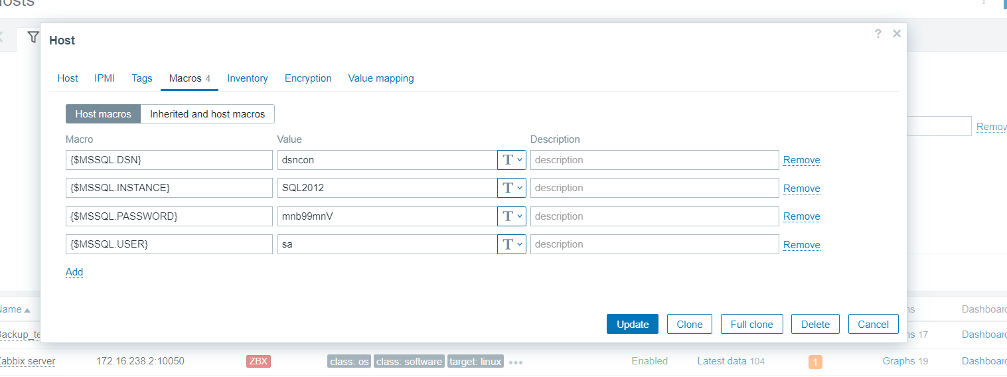
Task: Open value type dropdown for {$MSSQL.DSN}
Action: coord(511,160)
